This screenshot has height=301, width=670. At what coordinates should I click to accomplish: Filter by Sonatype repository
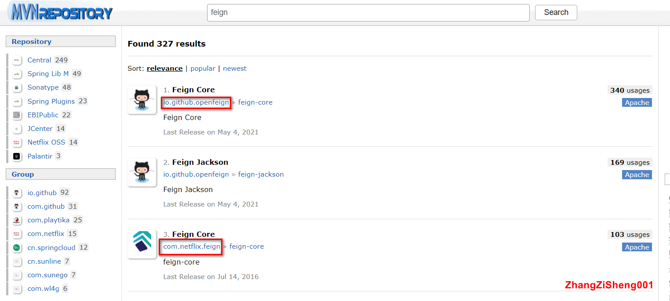43,87
